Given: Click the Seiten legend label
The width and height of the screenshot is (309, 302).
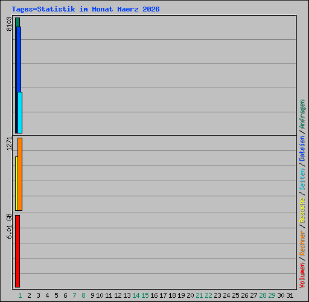Looking at the screenshot, I should click(x=302, y=179).
